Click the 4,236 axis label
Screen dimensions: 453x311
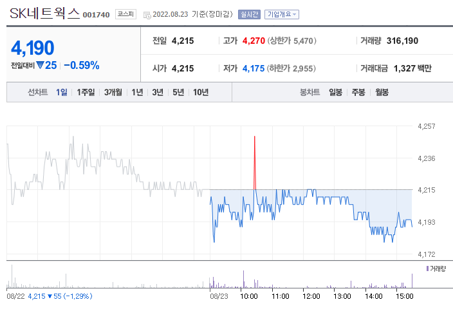coord(427,158)
